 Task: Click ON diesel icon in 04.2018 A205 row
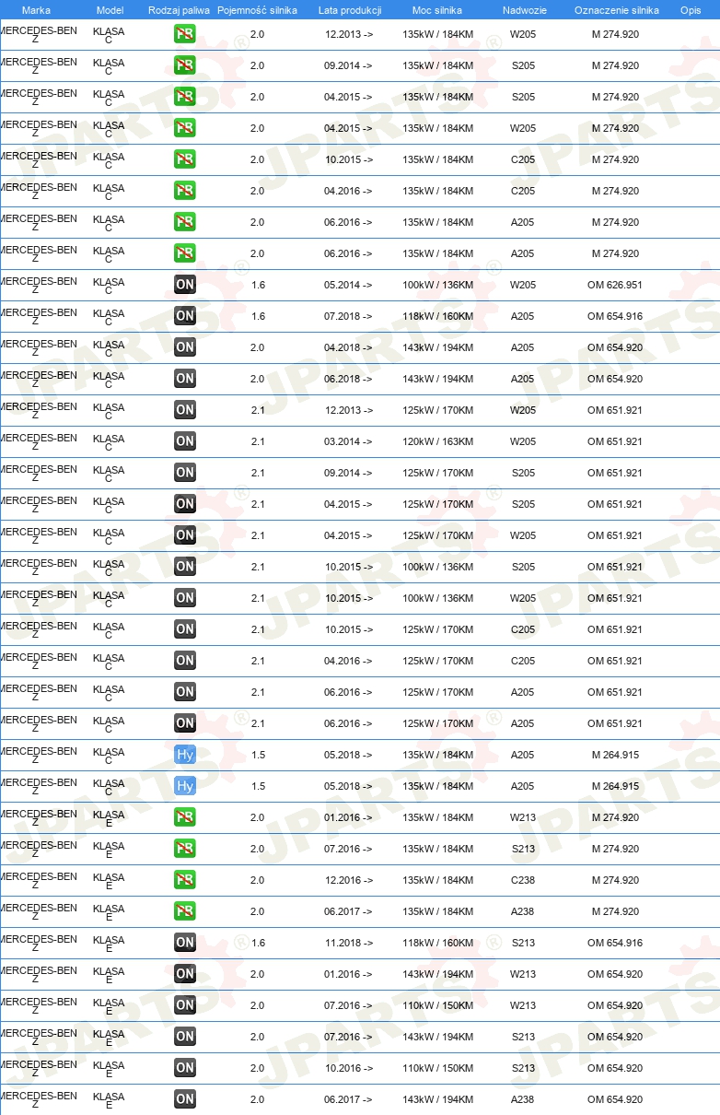pos(185,348)
